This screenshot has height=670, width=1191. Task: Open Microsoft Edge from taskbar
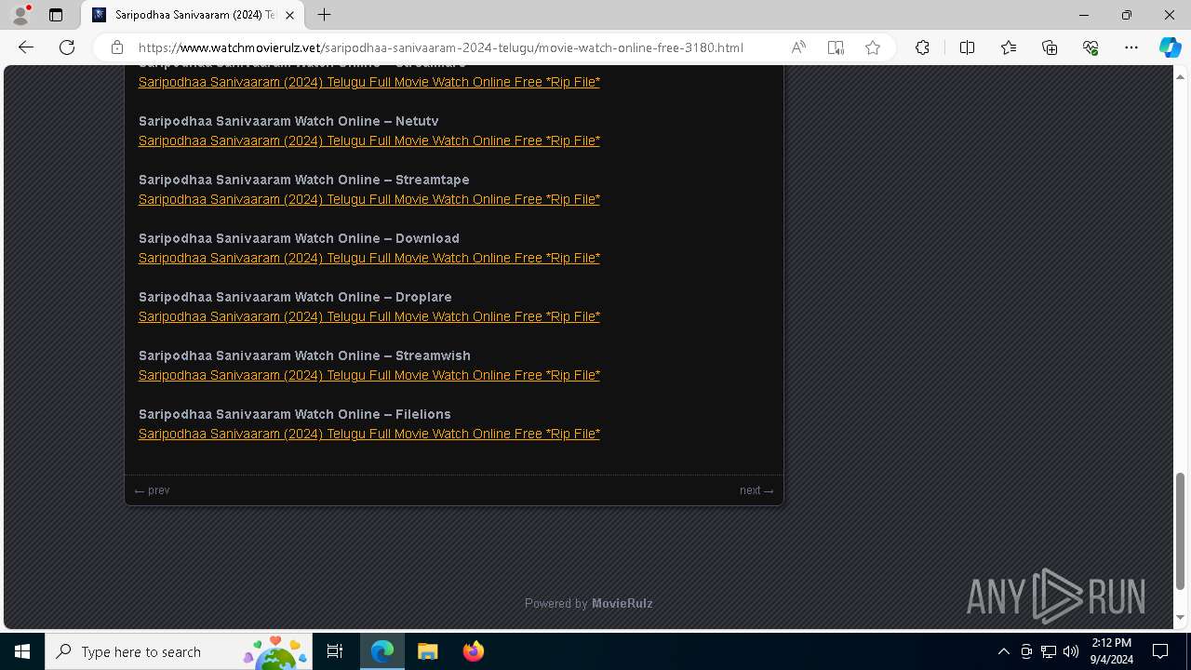click(382, 651)
